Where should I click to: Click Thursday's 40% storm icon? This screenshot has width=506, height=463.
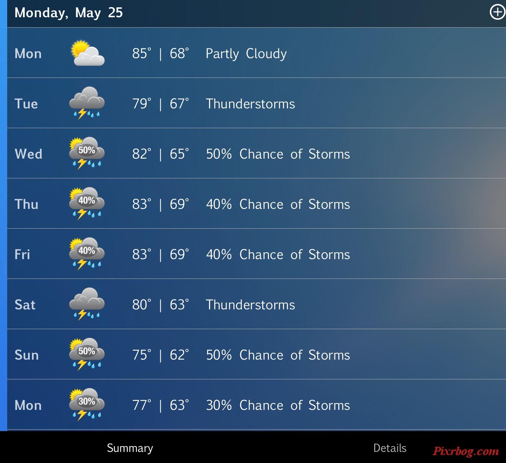[87, 203]
